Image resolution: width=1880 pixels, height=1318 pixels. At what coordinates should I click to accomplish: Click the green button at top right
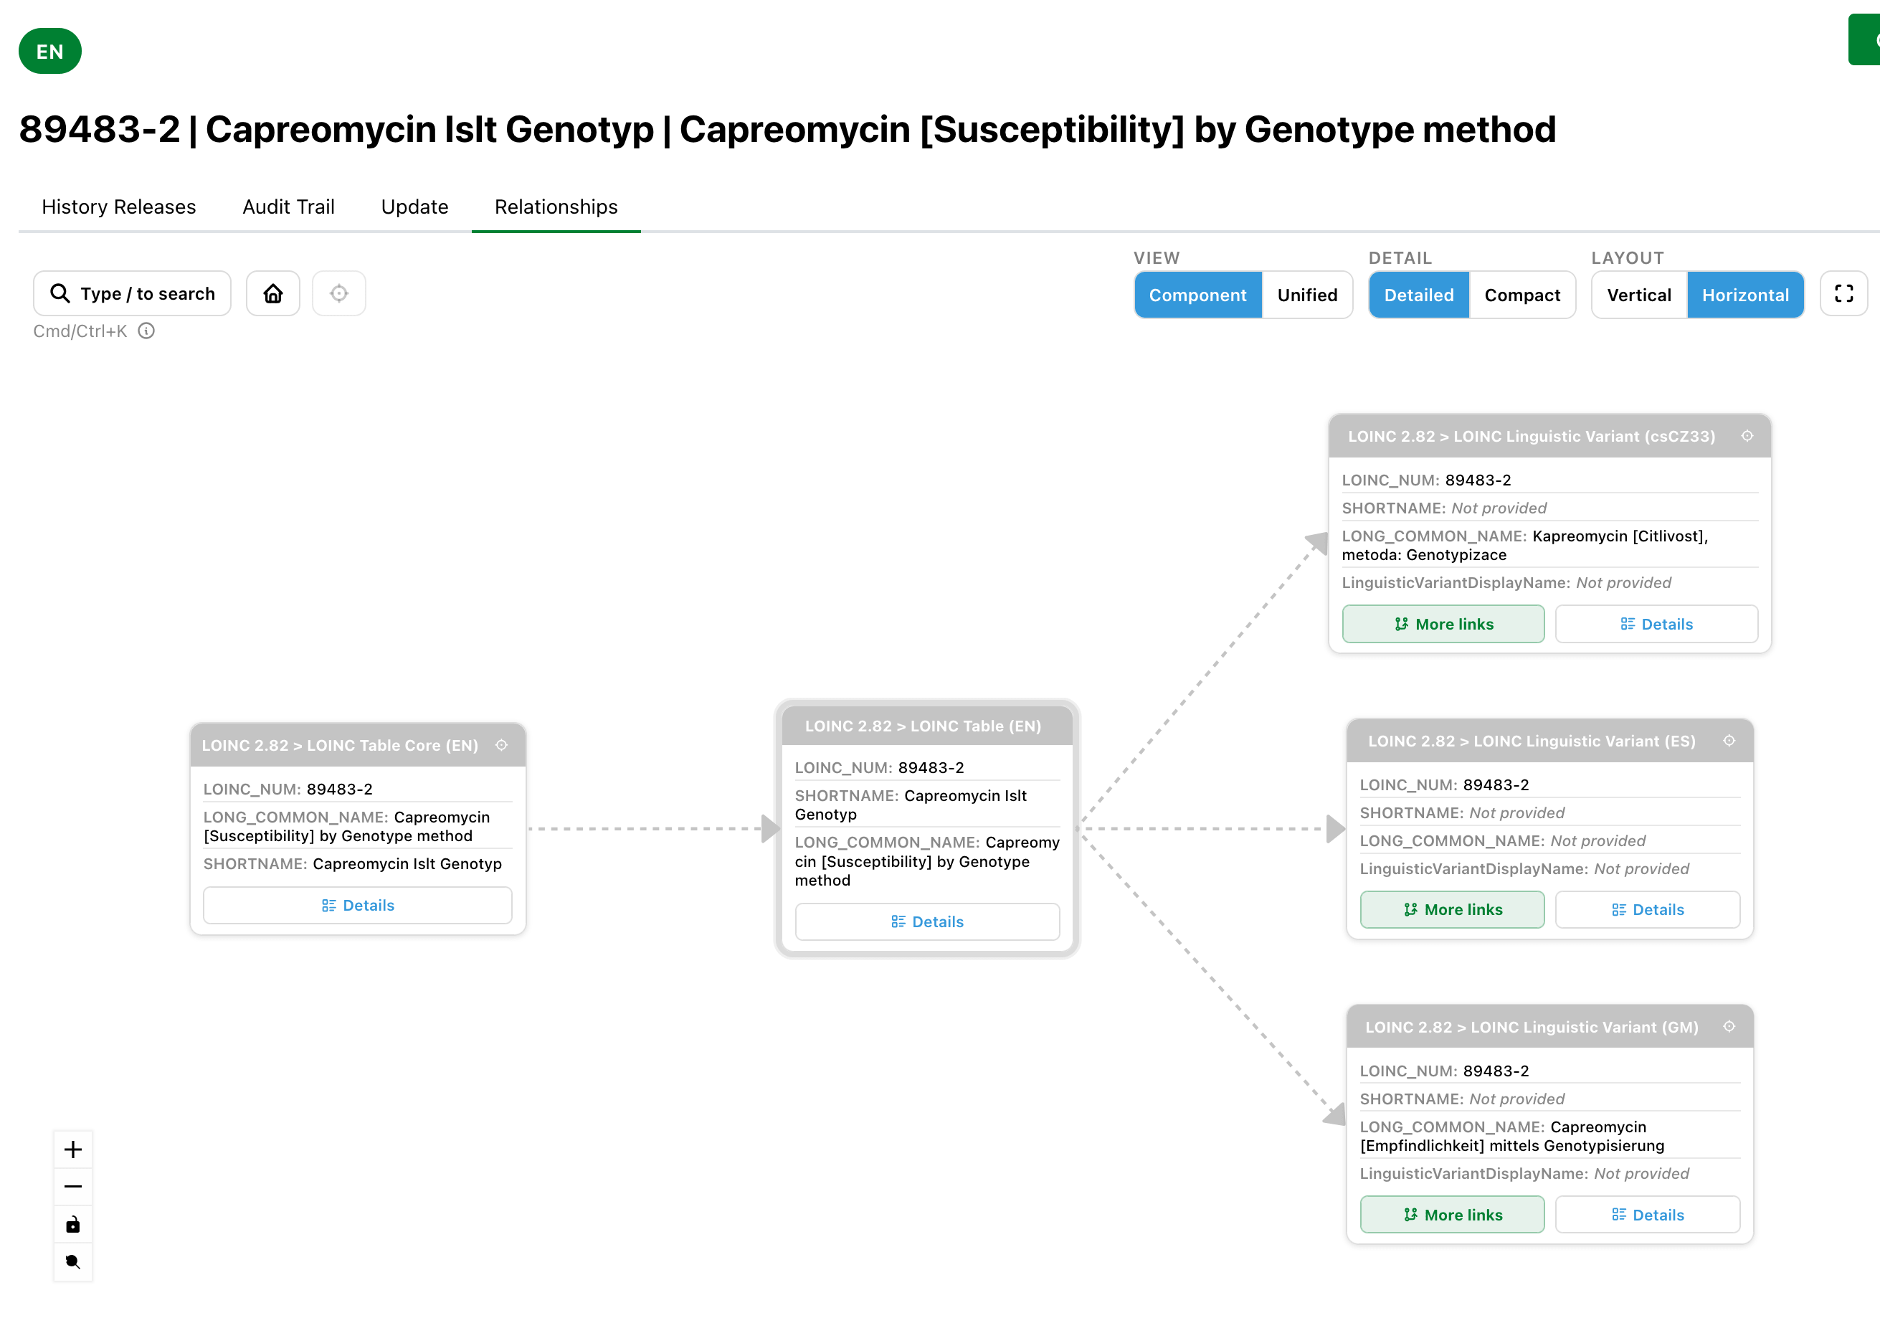(1864, 39)
